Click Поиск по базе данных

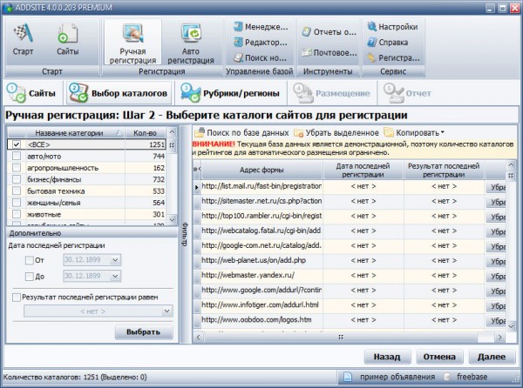tap(242, 133)
